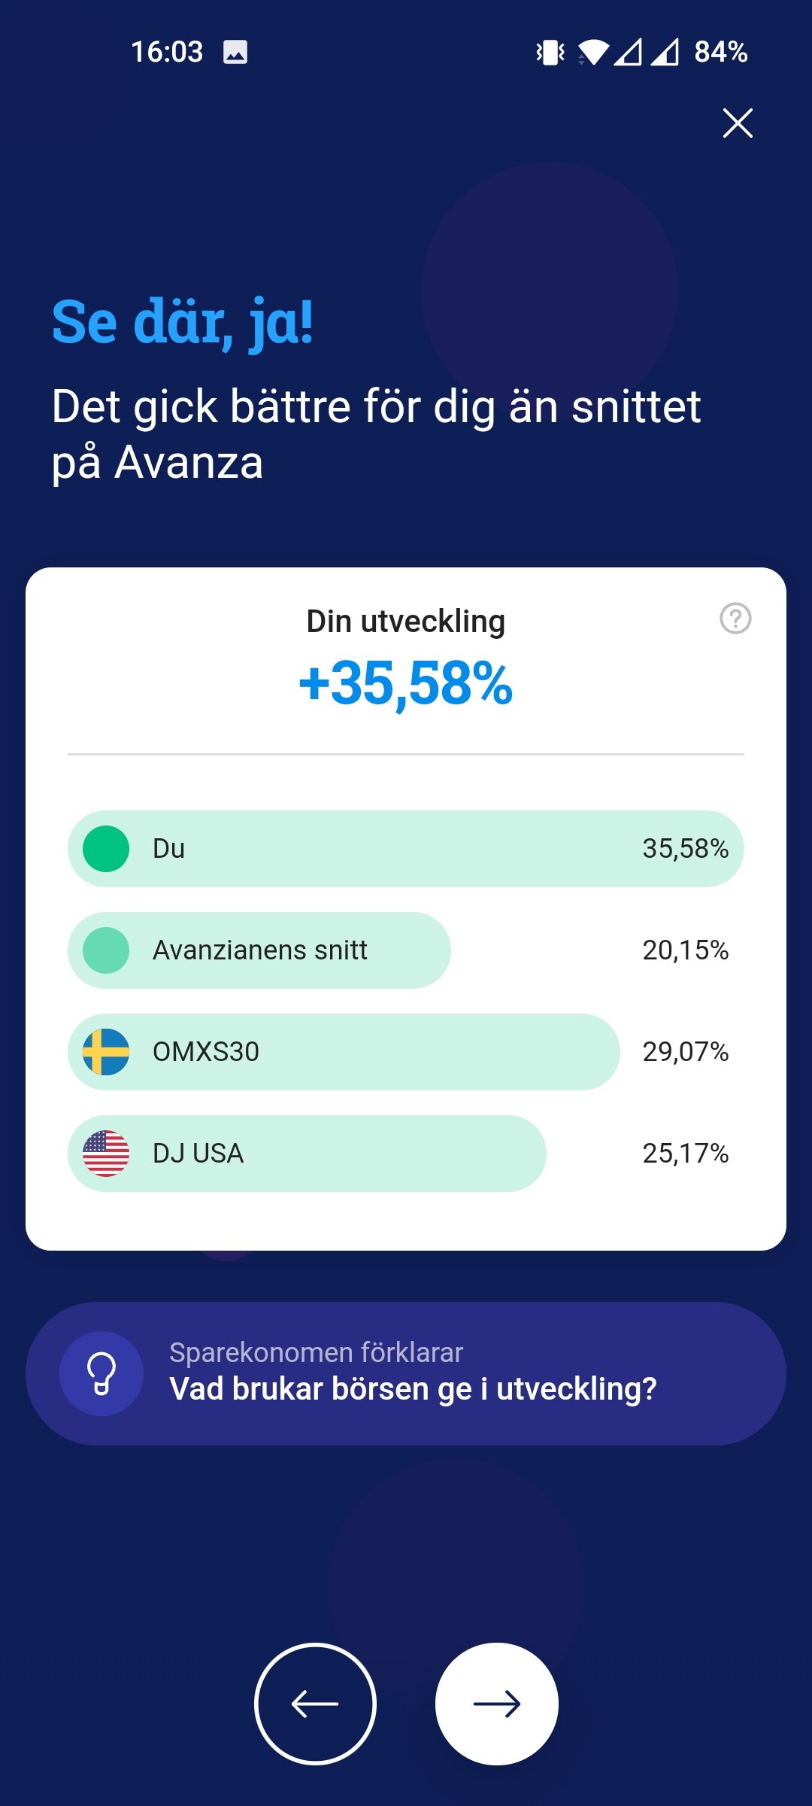The image size is (812, 1806).
Task: Tap "Vad brukar börsen ge i utveckling?"
Action: 413,1389
